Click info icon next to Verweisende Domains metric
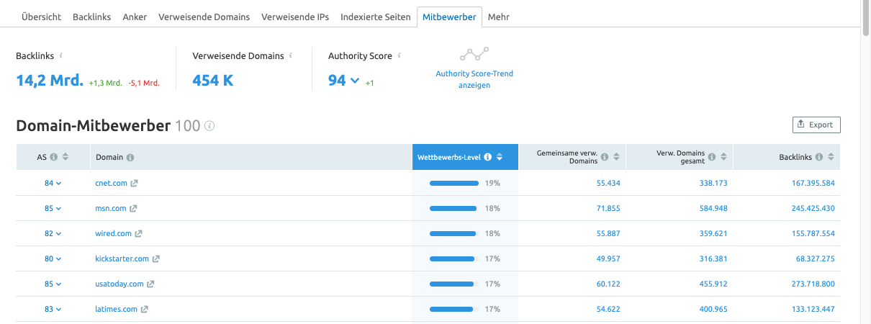The height and width of the screenshot is (324, 871). click(291, 55)
